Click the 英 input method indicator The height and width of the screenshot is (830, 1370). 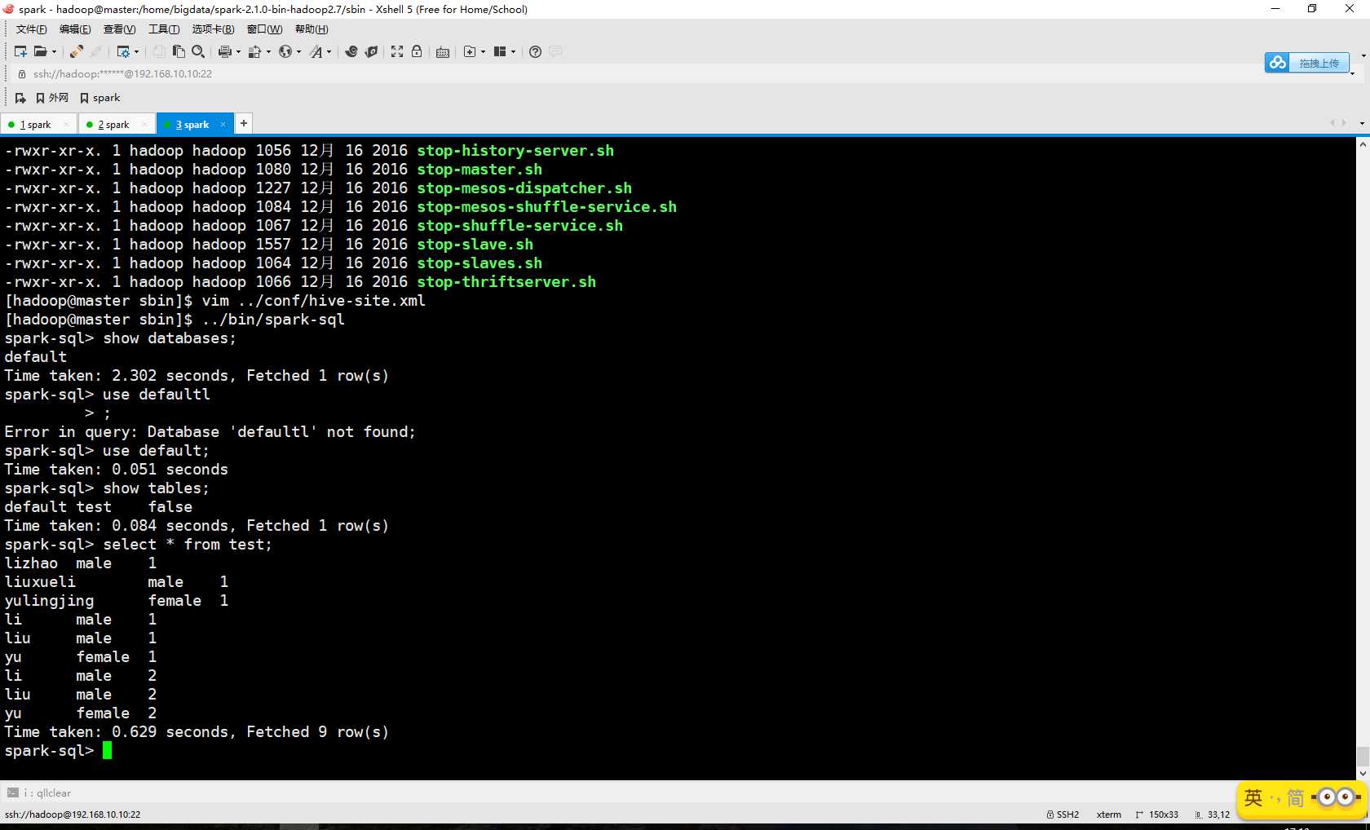coord(1253,797)
